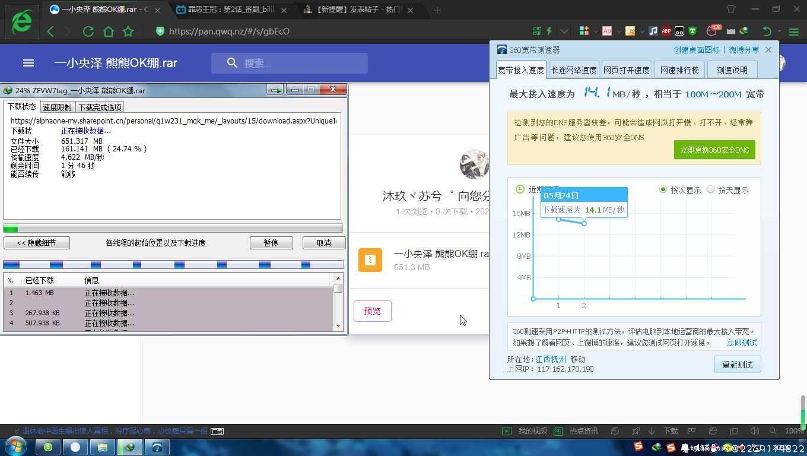This screenshot has width=807, height=456.
Task: Click the 隐藏细节 button
Action: (x=37, y=243)
